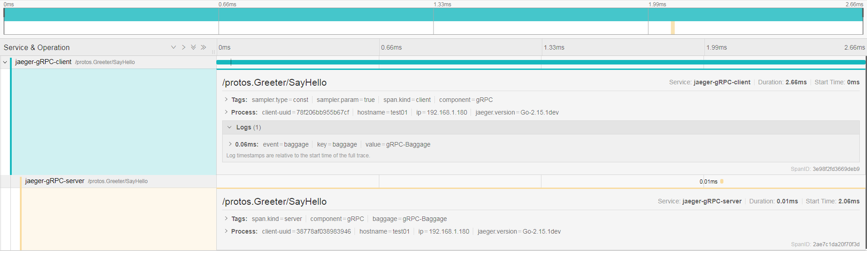This screenshot has height=262, width=867.
Task: Expand one level chevron in header
Action: pos(173,47)
